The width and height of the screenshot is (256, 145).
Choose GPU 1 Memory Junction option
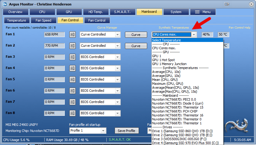187,64
